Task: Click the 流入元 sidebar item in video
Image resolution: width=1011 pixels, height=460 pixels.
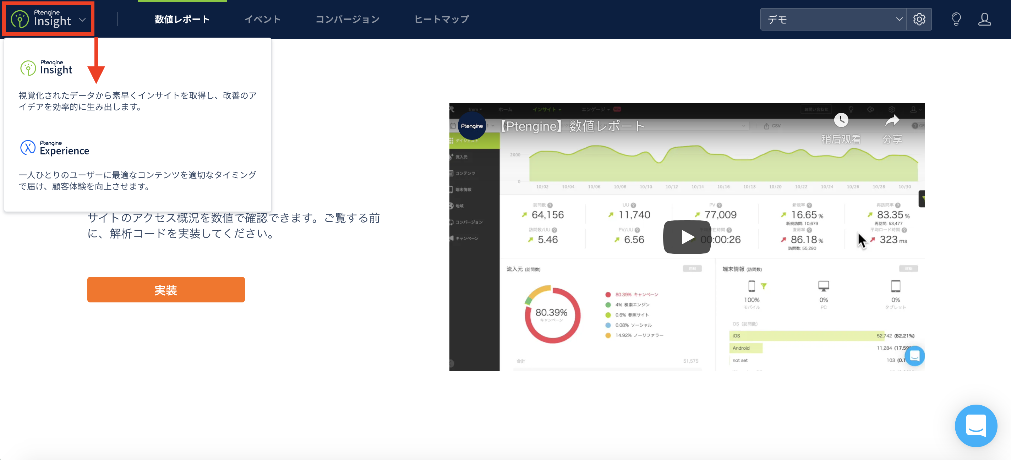Action: pyautogui.click(x=461, y=157)
